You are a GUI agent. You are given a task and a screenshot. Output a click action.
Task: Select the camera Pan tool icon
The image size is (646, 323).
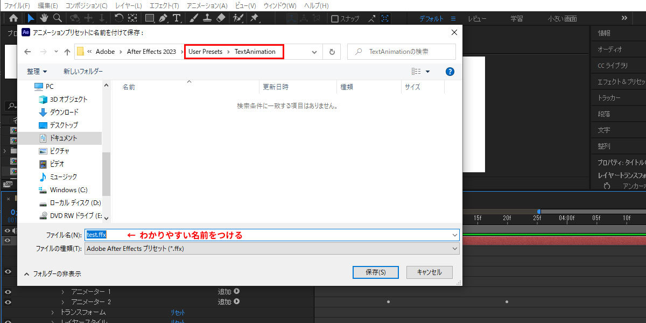click(x=88, y=18)
